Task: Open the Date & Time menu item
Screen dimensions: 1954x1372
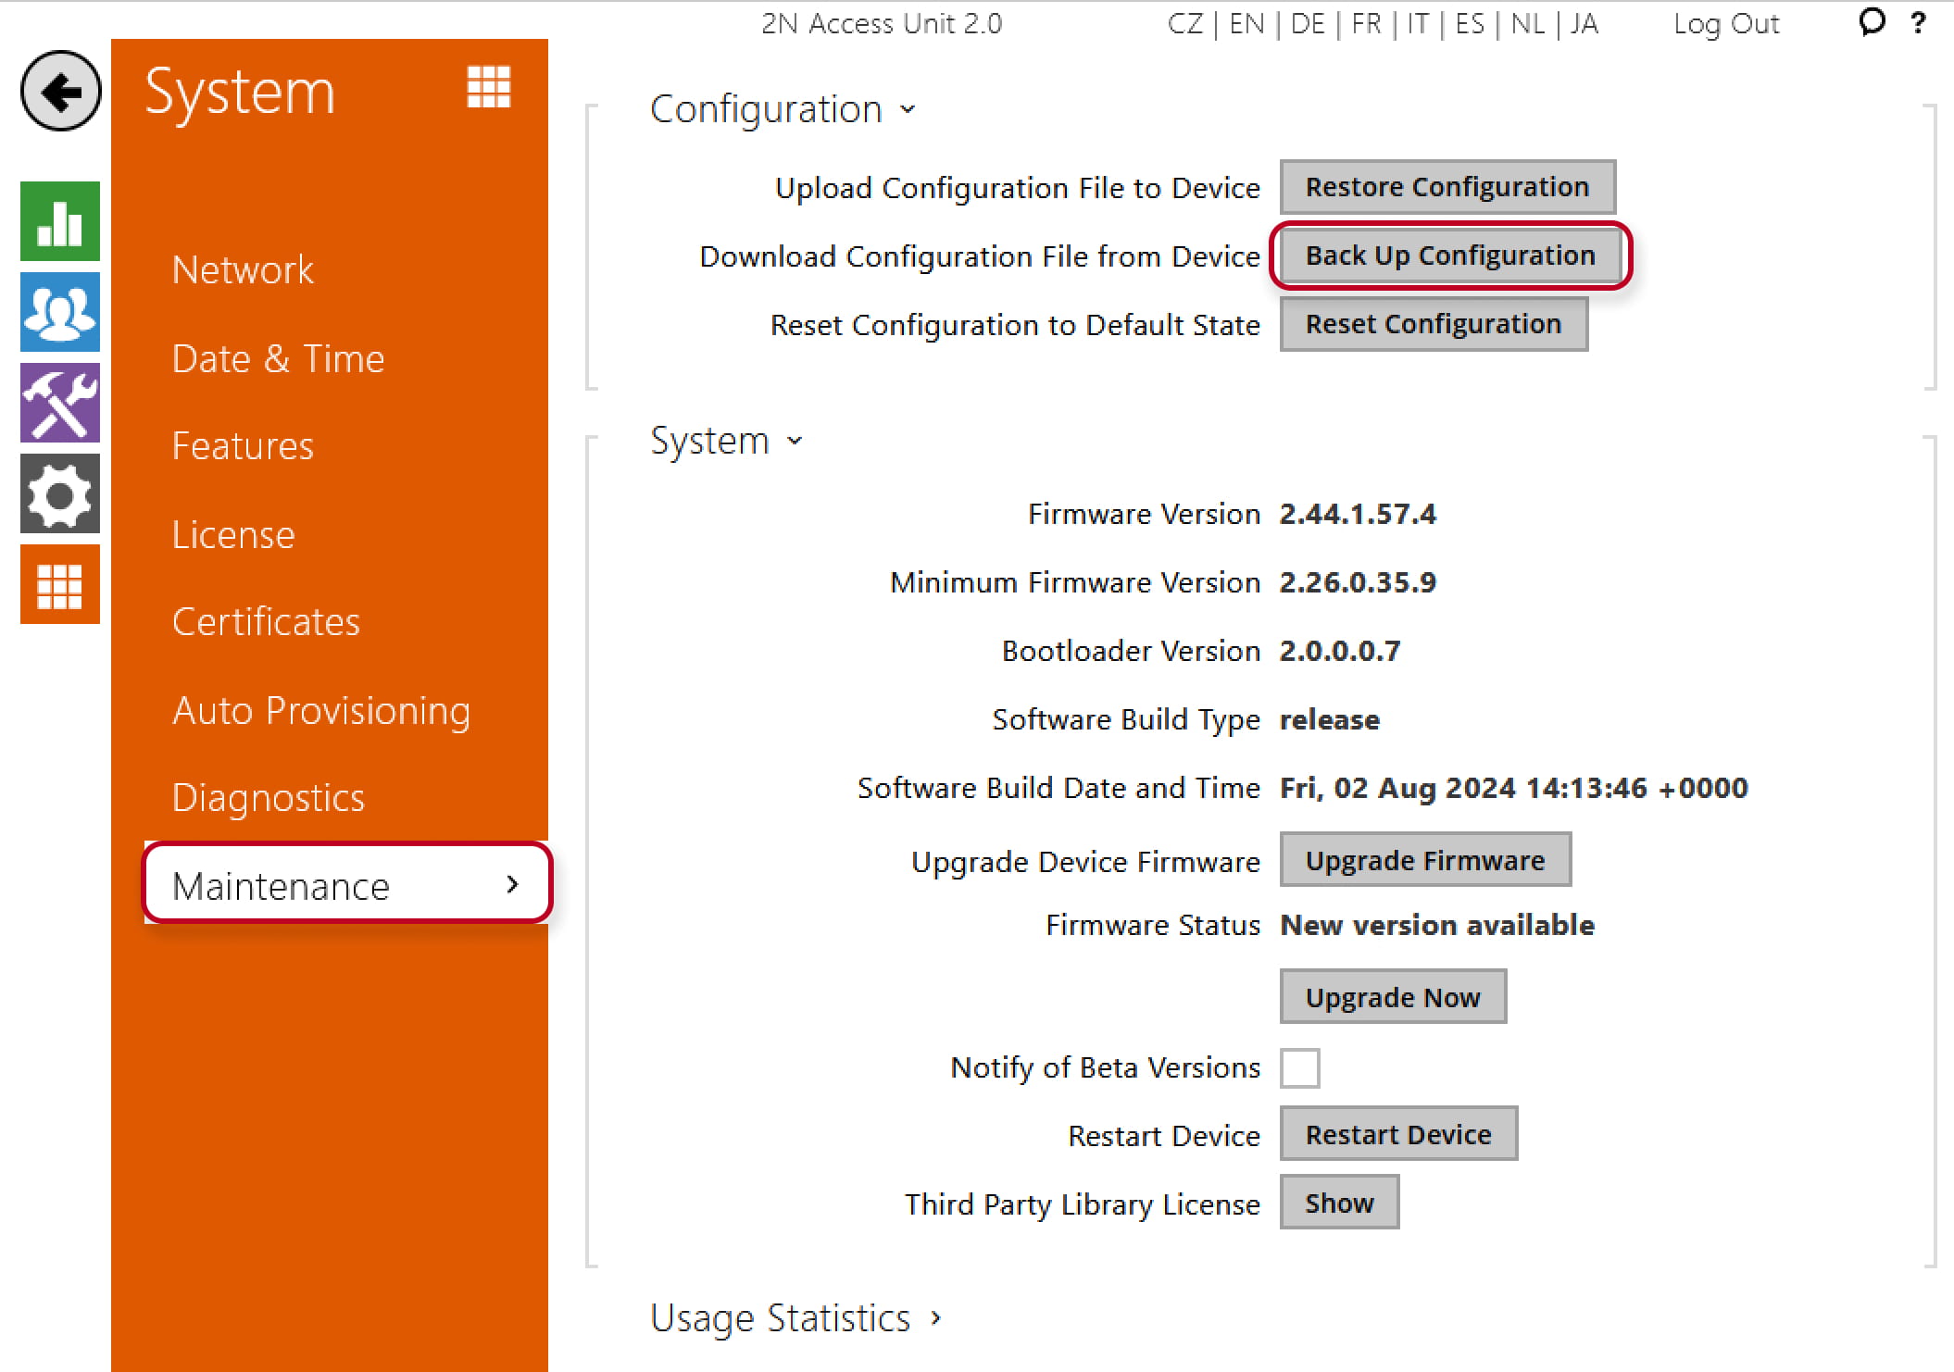Action: 278,358
